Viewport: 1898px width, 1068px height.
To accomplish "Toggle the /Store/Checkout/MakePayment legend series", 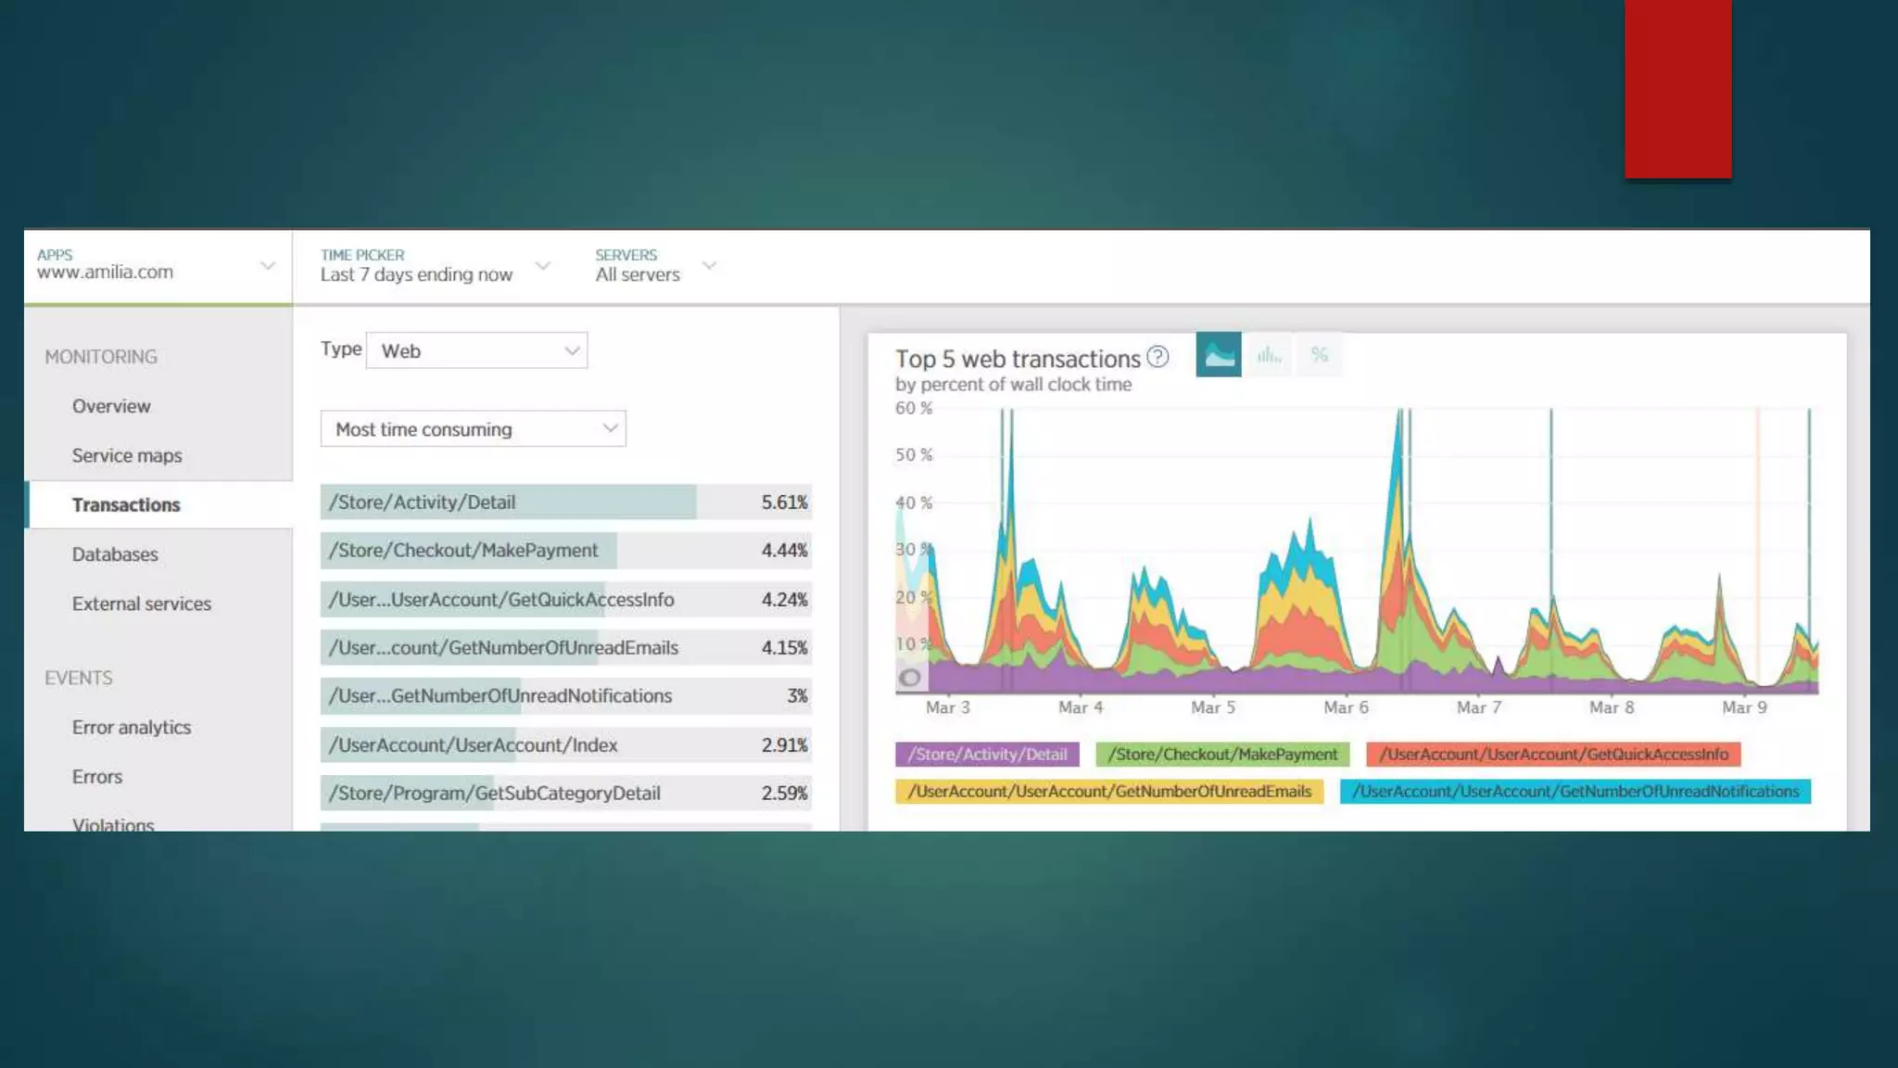I will point(1222,755).
